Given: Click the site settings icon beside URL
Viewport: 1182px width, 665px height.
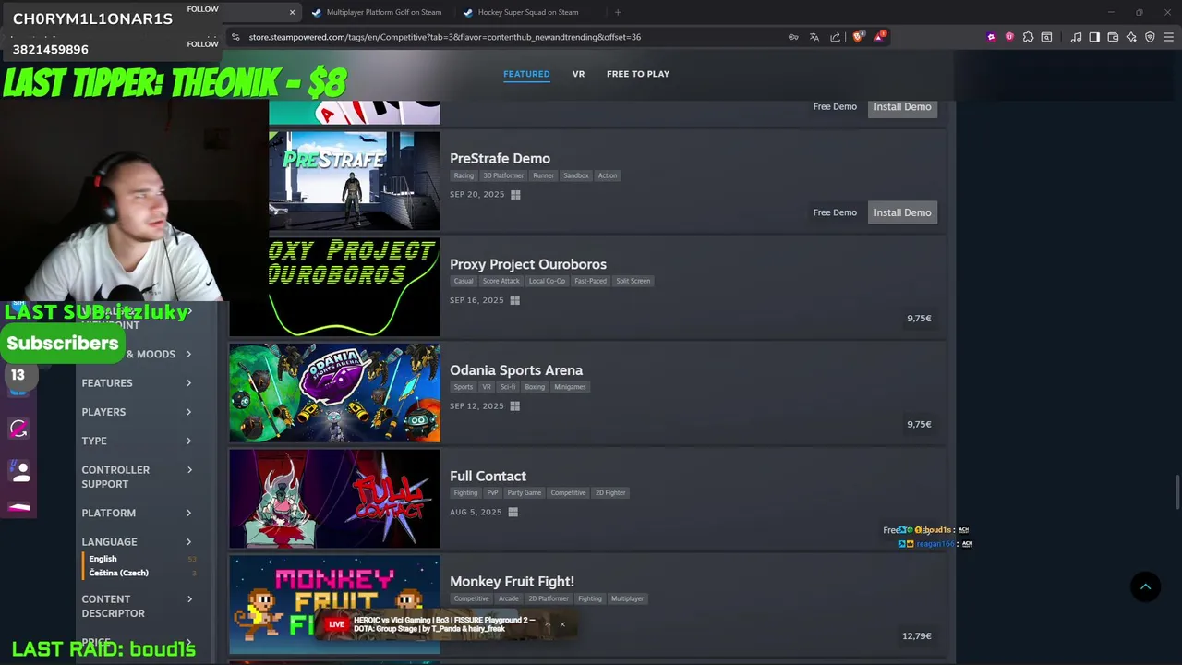Looking at the screenshot, I should [235, 37].
